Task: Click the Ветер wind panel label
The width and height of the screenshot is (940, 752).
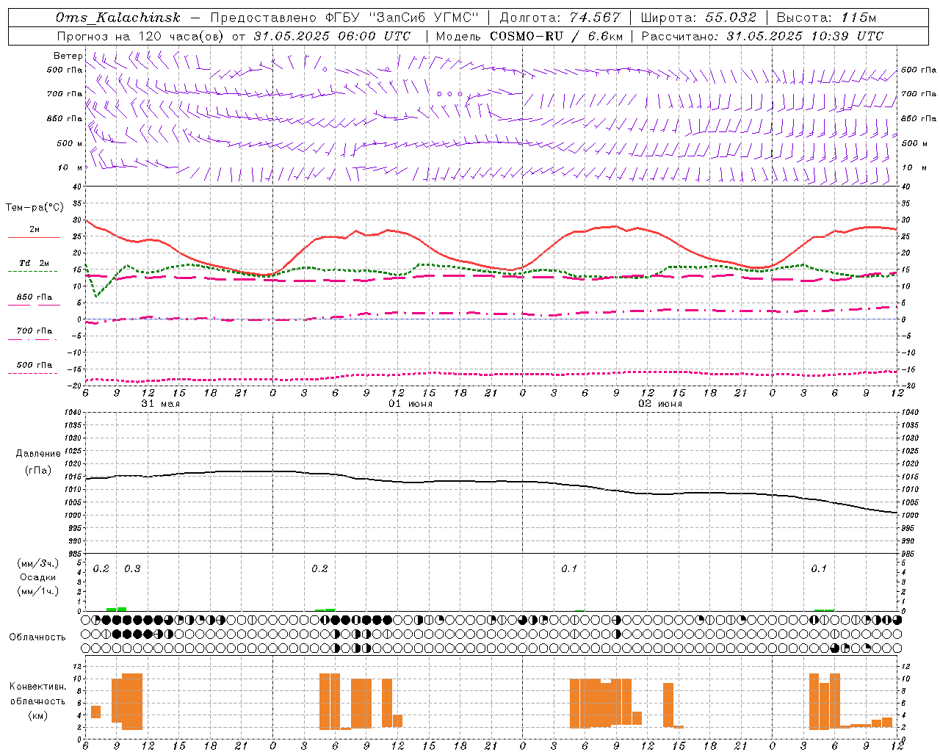Action: tap(68, 56)
